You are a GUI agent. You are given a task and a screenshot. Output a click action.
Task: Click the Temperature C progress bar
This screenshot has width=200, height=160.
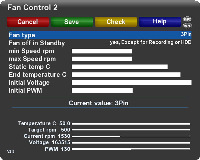pyautogui.click(x=131, y=124)
